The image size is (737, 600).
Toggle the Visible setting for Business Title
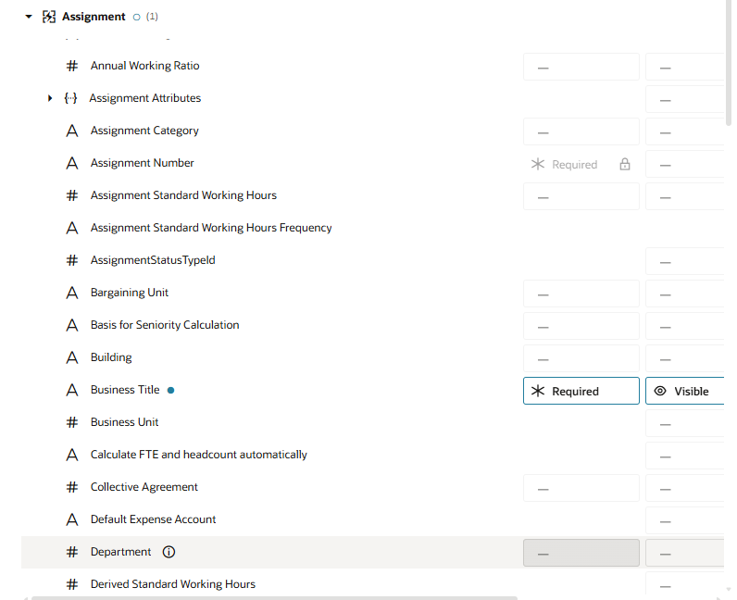683,391
